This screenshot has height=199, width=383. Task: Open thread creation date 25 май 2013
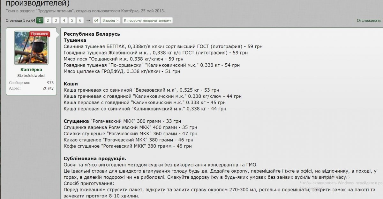[152, 11]
